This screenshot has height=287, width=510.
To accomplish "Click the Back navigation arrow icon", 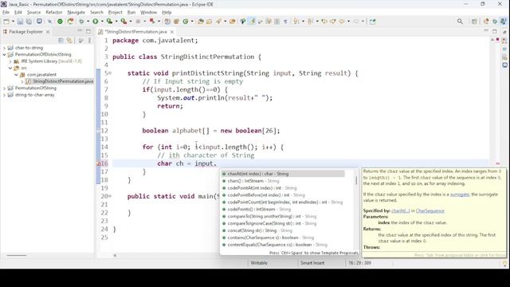I will (342, 22).
